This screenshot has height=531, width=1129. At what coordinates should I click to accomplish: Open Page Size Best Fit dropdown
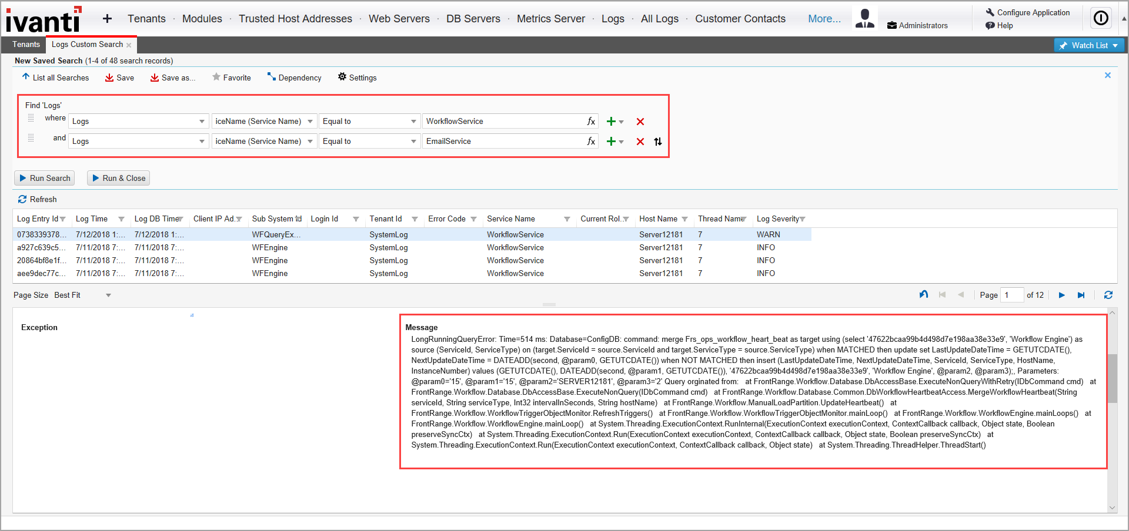tap(108, 295)
